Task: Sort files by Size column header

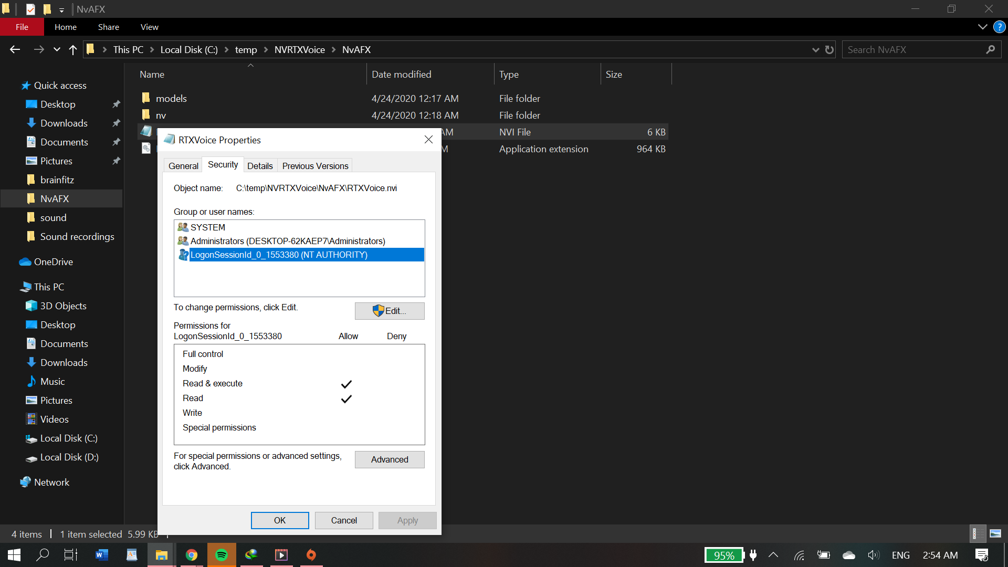Action: pos(636,75)
